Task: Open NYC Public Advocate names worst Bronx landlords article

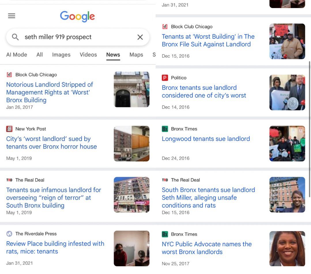Action: pos(207,248)
